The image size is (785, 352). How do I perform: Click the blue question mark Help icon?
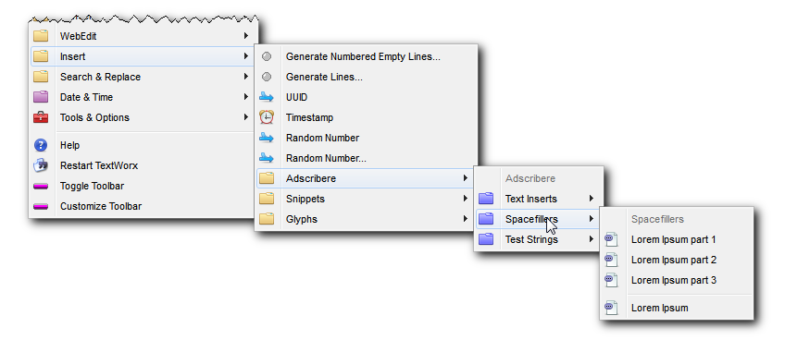coord(41,145)
